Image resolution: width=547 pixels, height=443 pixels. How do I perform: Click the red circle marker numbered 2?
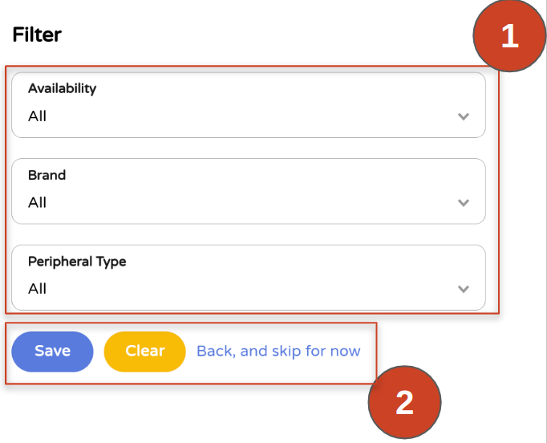pos(404,402)
